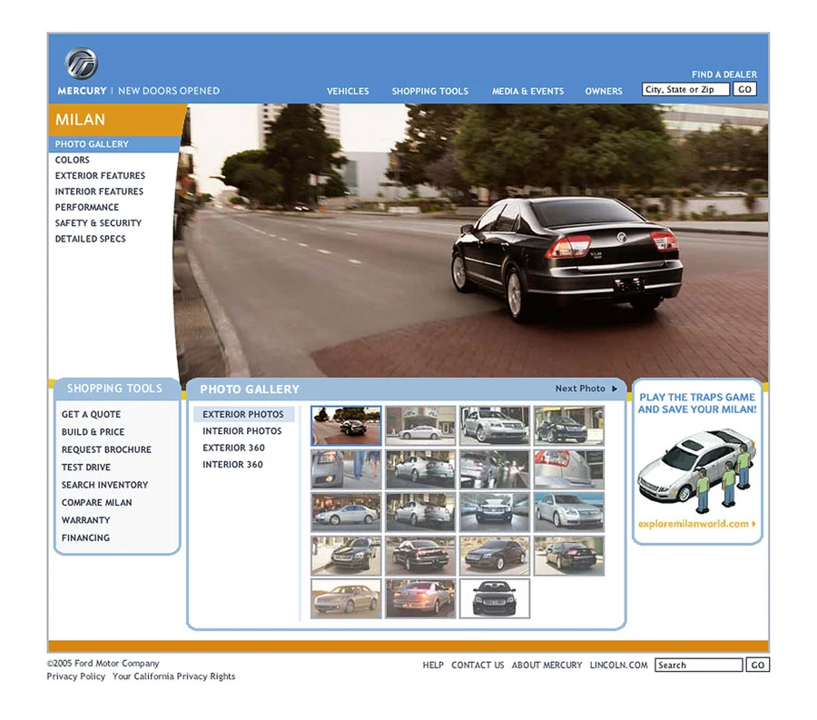This screenshot has height=720, width=817.
Task: View Detailed Specs
Action: click(90, 239)
